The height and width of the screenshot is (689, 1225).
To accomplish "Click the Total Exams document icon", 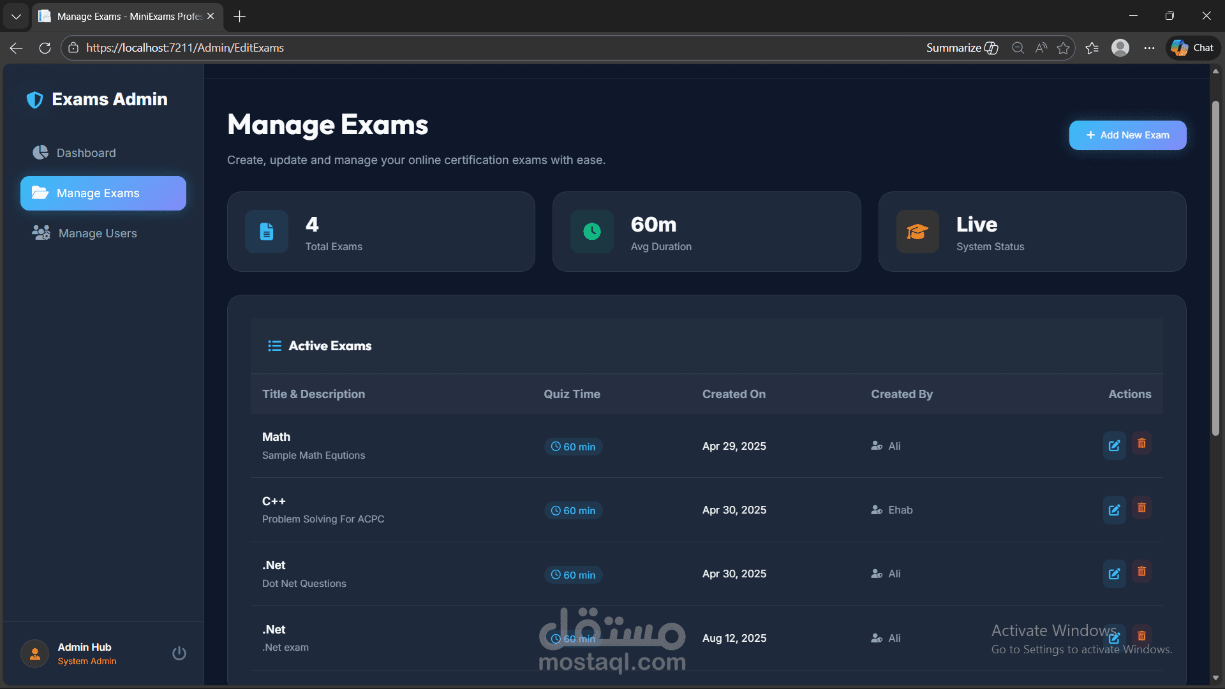I will pos(267,232).
